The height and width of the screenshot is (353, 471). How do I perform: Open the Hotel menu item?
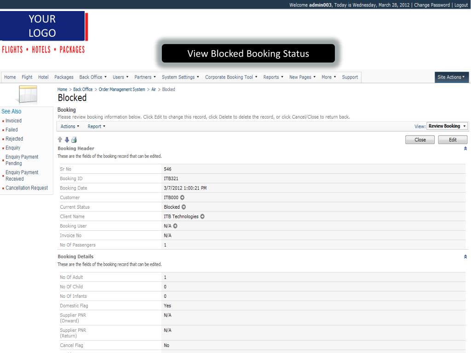pos(43,77)
